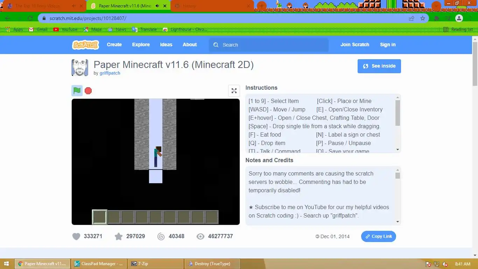This screenshot has width=478, height=269.
Task: Bookmark this page with the star icon
Action: coord(423,18)
